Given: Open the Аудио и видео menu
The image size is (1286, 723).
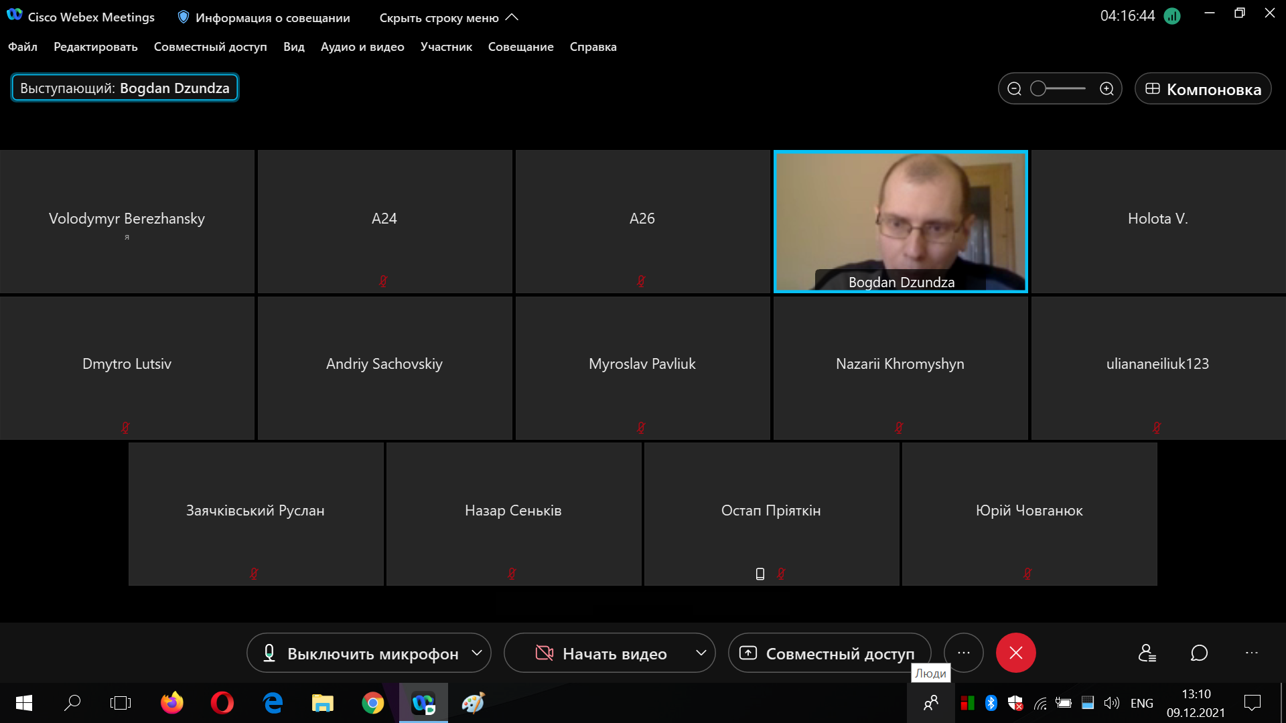Looking at the screenshot, I should (x=362, y=47).
